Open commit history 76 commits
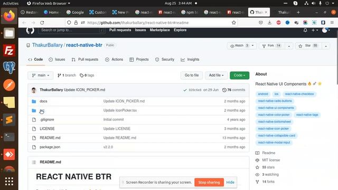The image size is (338, 190). coord(233,90)
